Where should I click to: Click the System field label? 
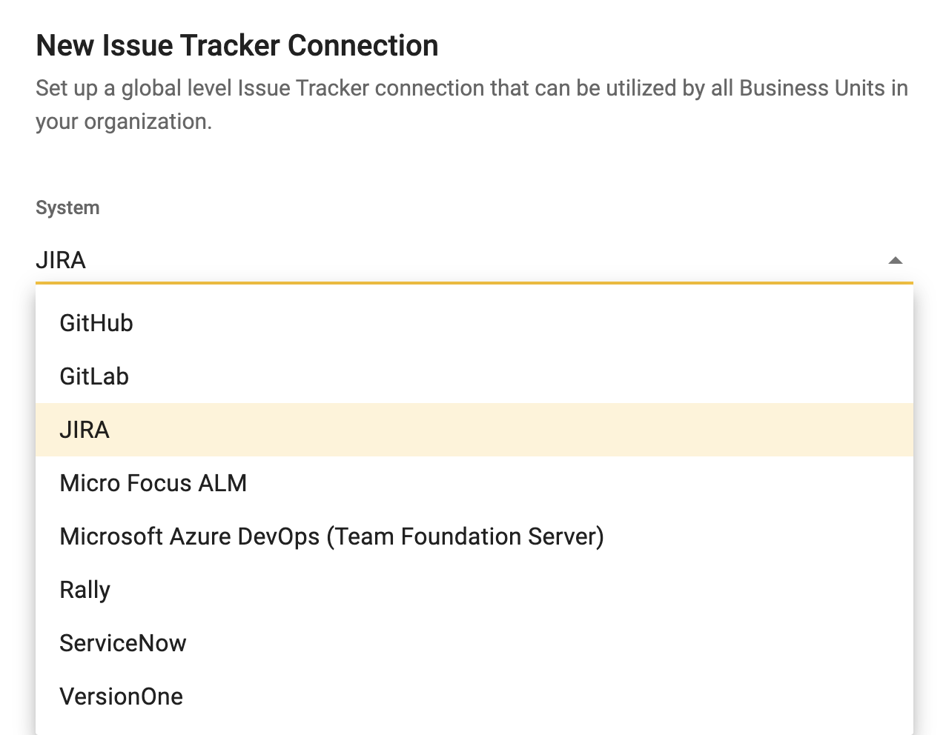(67, 207)
